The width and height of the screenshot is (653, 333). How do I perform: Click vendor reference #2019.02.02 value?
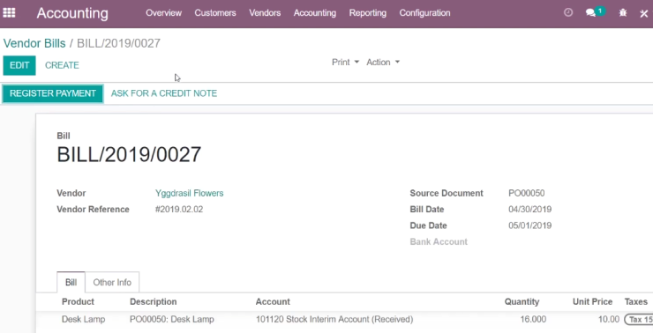(x=179, y=210)
